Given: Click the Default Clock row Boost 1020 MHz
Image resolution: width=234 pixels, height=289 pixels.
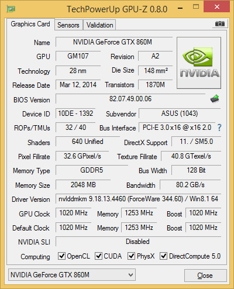Looking at the screenshot, I should [x=203, y=228].
